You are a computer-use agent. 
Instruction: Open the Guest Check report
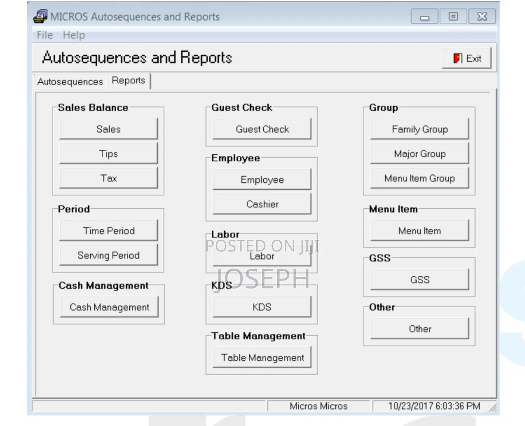tap(262, 129)
